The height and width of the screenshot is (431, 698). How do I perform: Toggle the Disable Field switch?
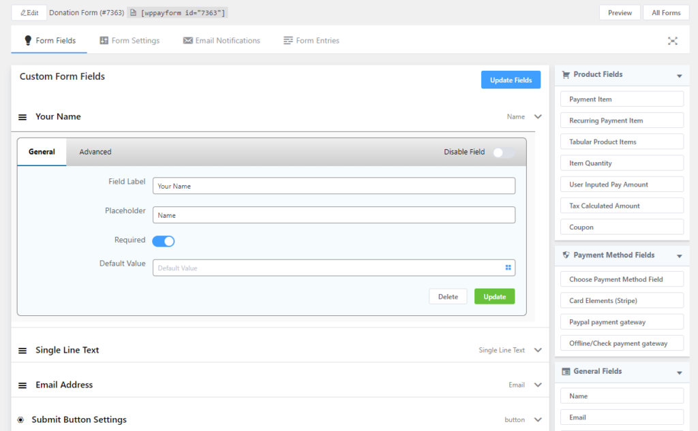[x=503, y=153]
